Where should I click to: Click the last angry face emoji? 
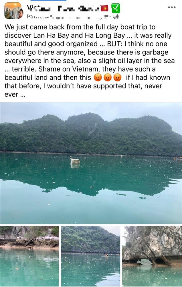coord(117,77)
